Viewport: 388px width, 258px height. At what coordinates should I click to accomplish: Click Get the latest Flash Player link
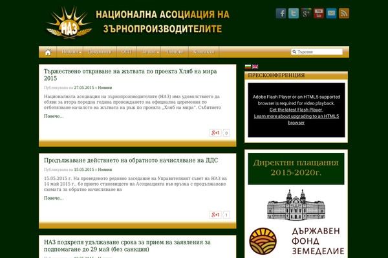296,110
